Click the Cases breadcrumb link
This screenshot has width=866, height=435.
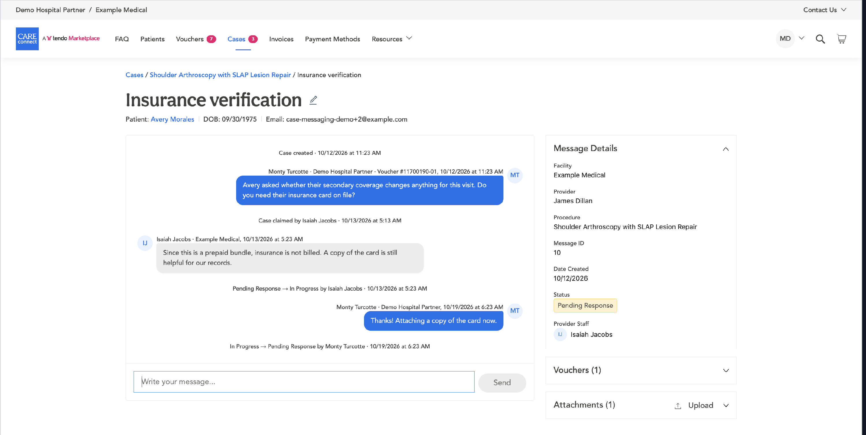[135, 75]
